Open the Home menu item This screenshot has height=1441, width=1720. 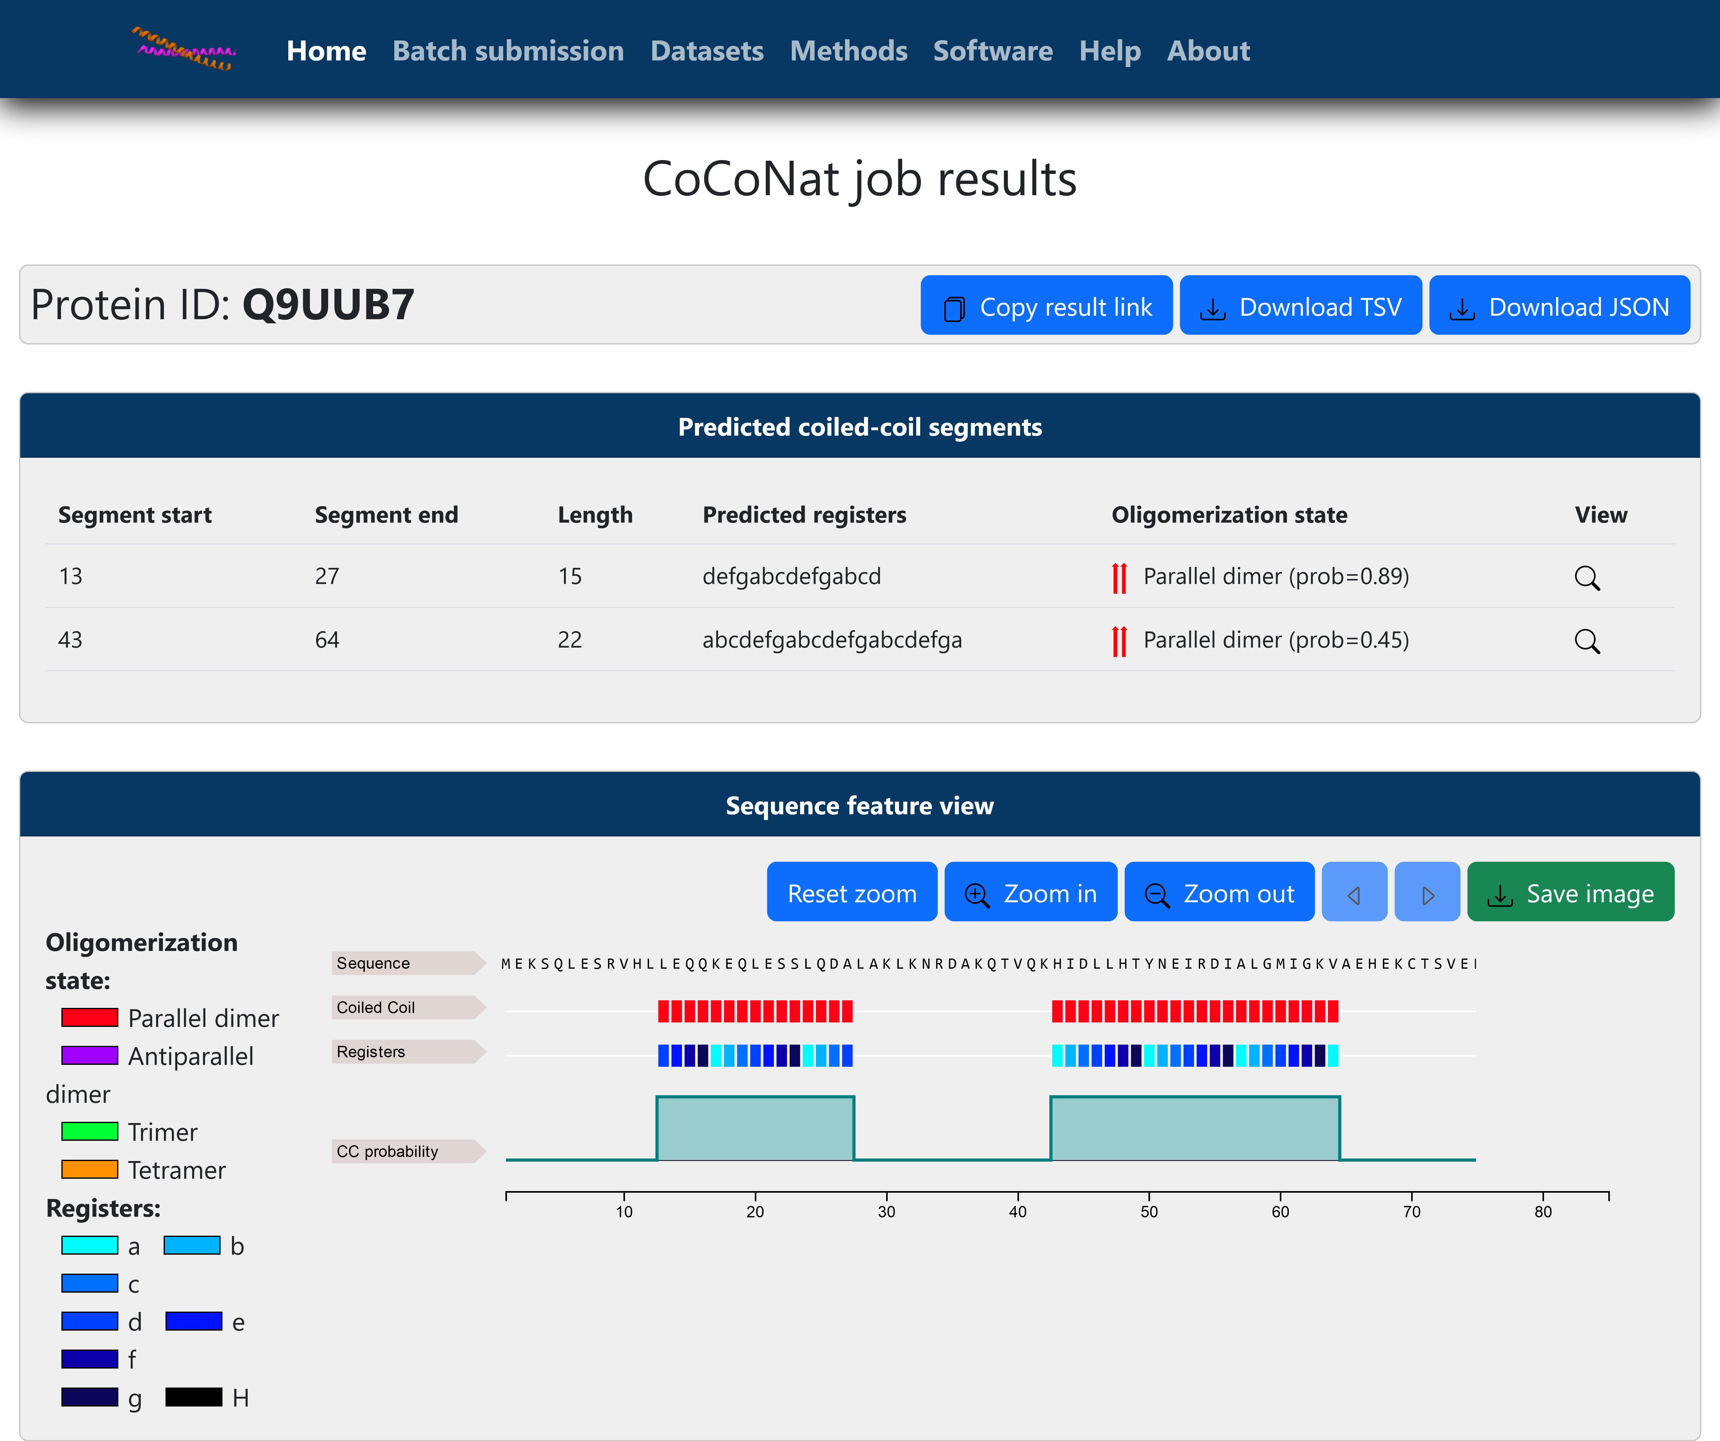[x=326, y=51]
